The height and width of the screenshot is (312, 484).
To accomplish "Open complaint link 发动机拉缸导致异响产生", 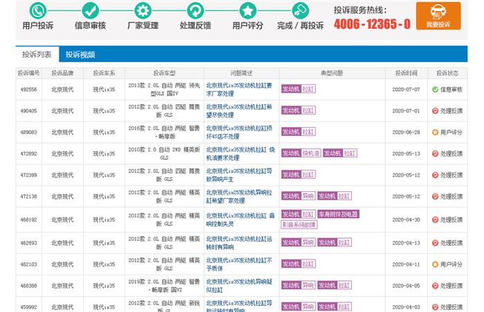I will 239,175.
